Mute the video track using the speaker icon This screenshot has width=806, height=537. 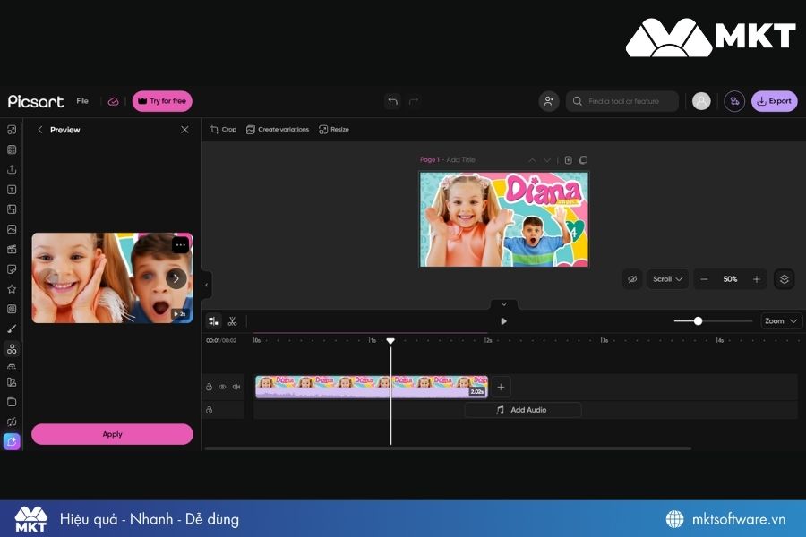tap(236, 387)
